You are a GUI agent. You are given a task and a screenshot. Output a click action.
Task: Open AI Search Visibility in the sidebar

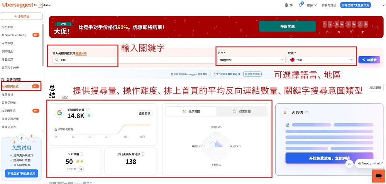14,35
